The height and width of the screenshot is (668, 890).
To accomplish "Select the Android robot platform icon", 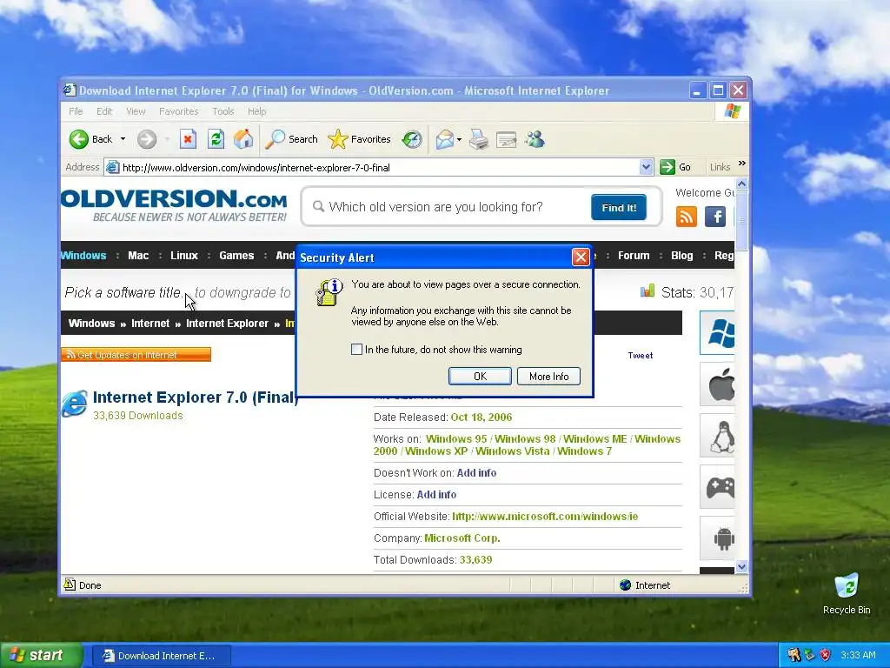I will point(717,538).
